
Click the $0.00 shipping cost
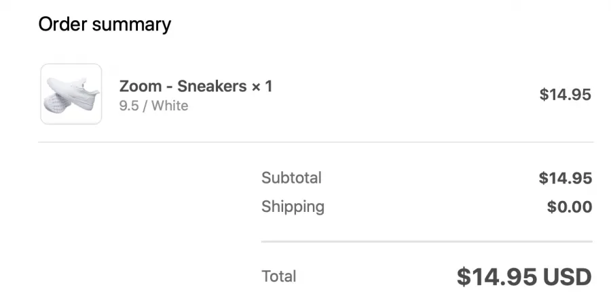pos(570,206)
